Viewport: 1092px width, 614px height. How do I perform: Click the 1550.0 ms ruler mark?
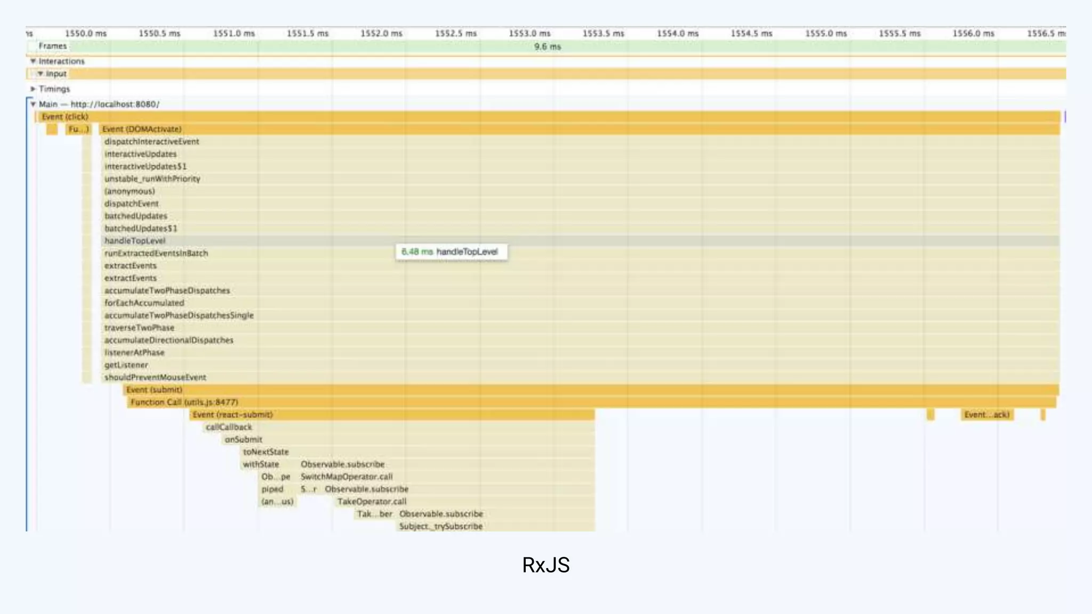coord(86,34)
